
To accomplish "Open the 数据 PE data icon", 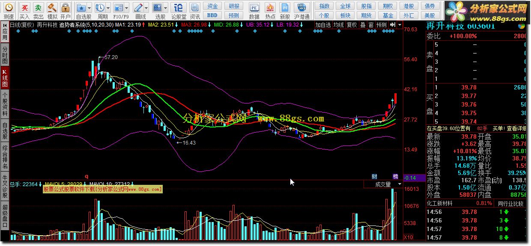I will click(x=254, y=8).
